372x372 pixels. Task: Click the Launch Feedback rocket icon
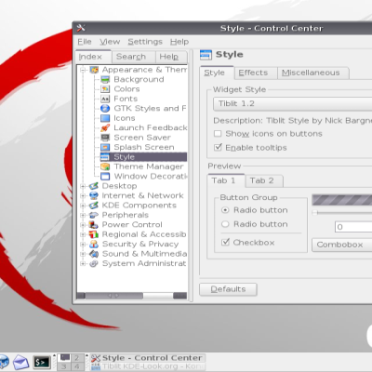(105, 127)
